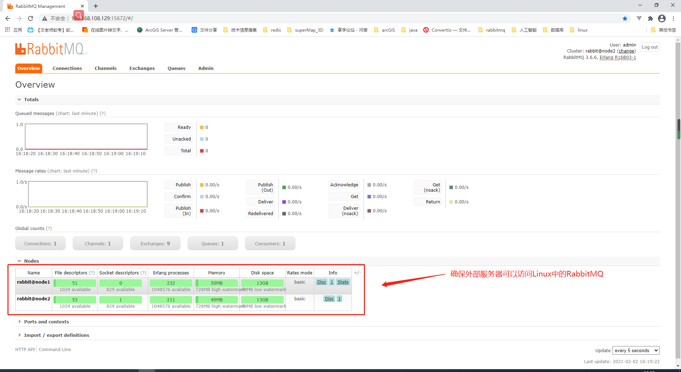
Task: Click the message rates chart
Action: (x=88, y=194)
